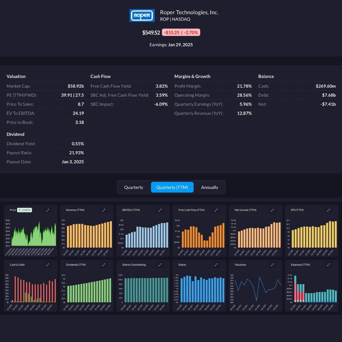Expand the Free Cash Flow (TTM) chart
This screenshot has height=342, width=342.
tap(216, 210)
